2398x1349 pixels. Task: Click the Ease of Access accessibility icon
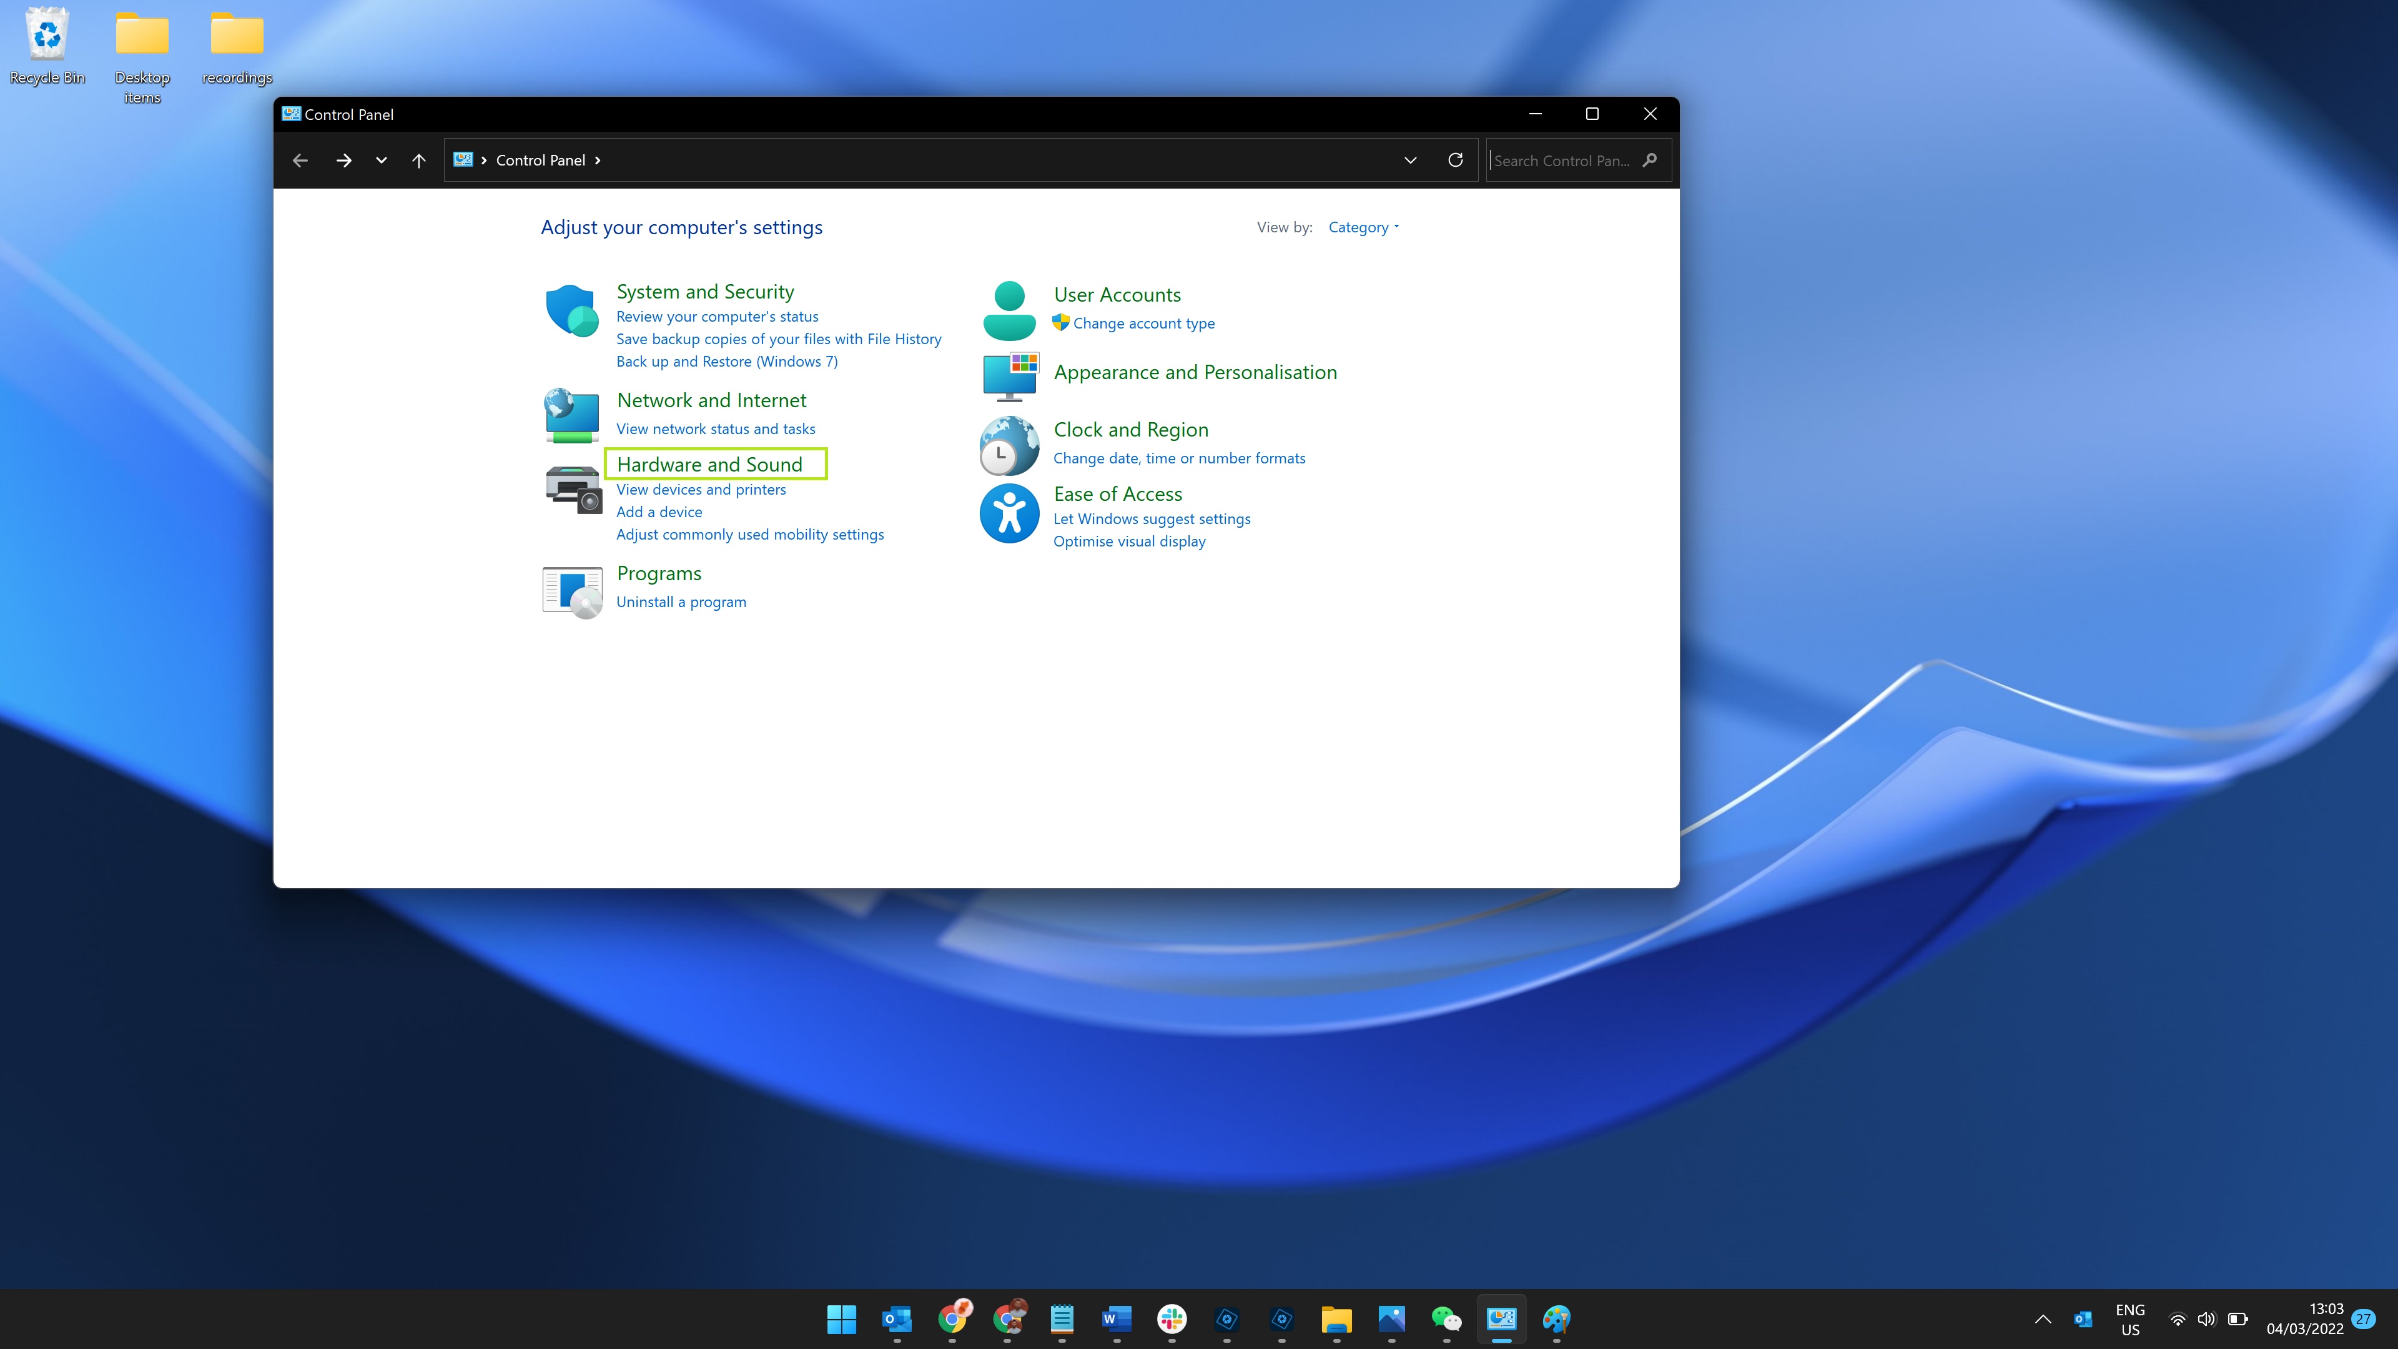coord(1008,513)
